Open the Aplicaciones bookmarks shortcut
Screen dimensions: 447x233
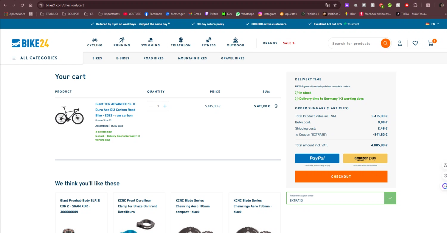(15, 14)
